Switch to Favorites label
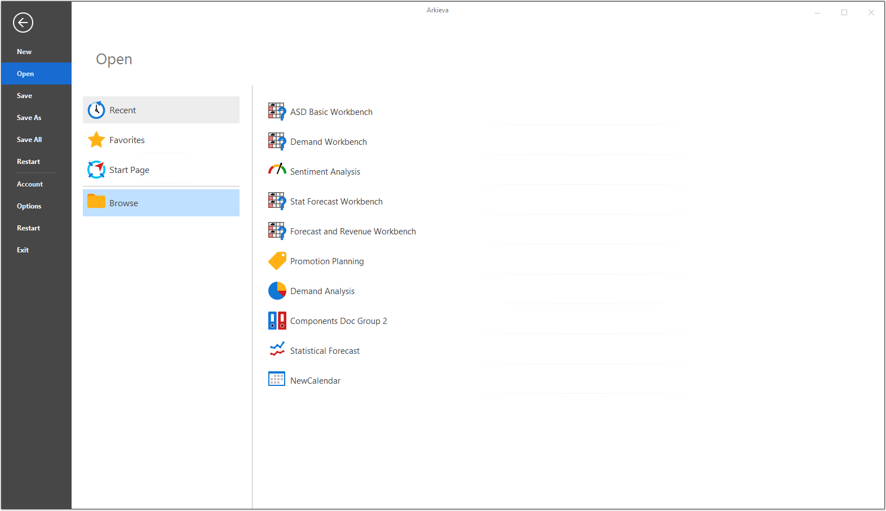Screen dimensions: 886x511 tap(127, 140)
